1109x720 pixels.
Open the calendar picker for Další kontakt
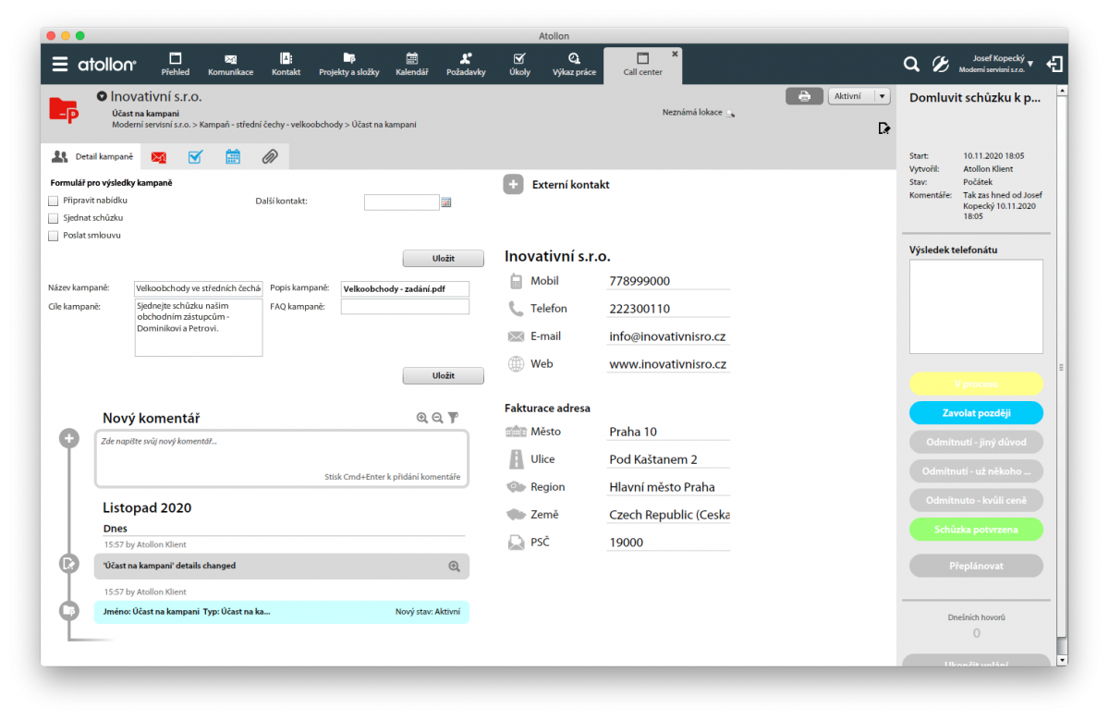click(446, 202)
